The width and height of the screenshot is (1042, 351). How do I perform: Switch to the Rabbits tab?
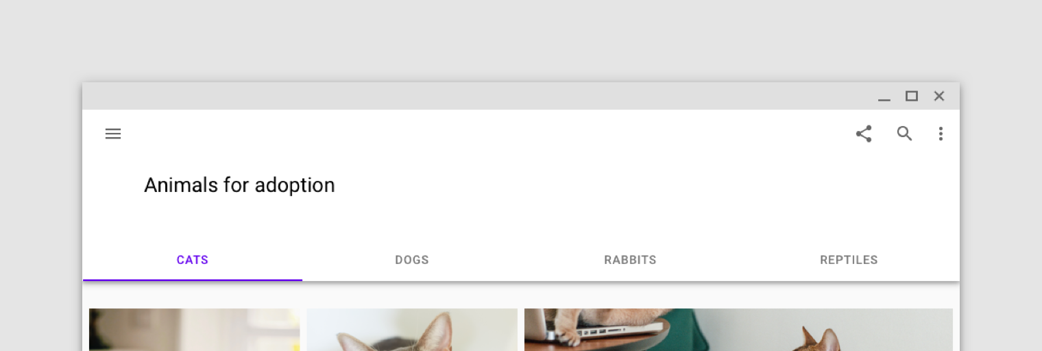(631, 260)
